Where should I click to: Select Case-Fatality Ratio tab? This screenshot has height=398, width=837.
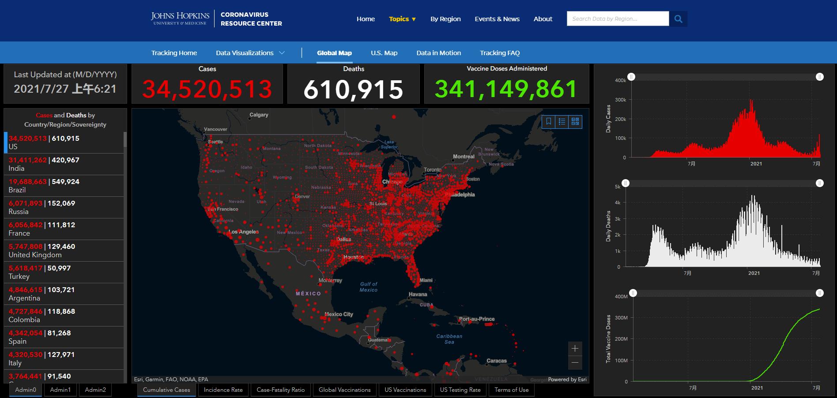pyautogui.click(x=281, y=390)
